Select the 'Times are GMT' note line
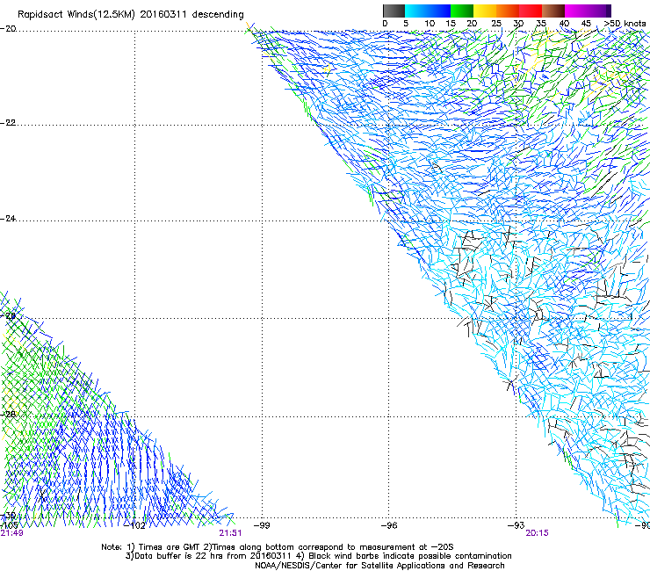Viewport: 650px width, 571px height. [278, 547]
